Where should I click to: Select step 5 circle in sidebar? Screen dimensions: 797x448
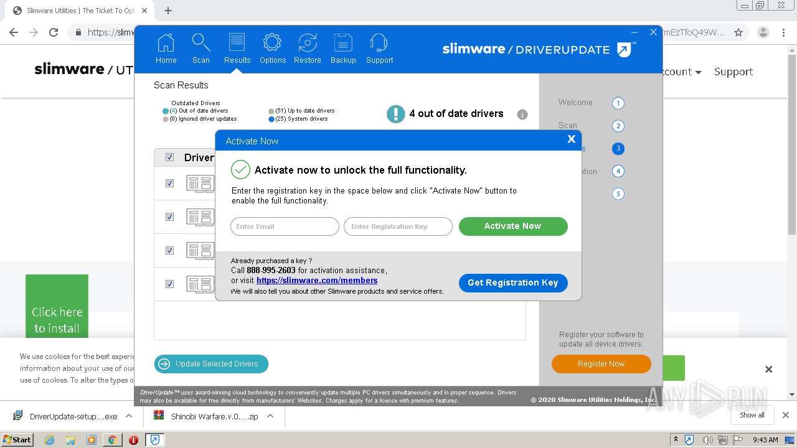point(618,194)
